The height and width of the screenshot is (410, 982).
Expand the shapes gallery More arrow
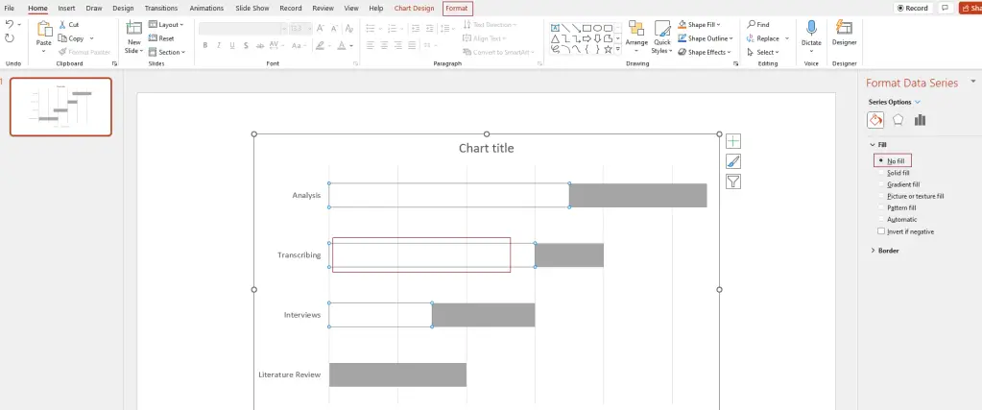pos(618,49)
